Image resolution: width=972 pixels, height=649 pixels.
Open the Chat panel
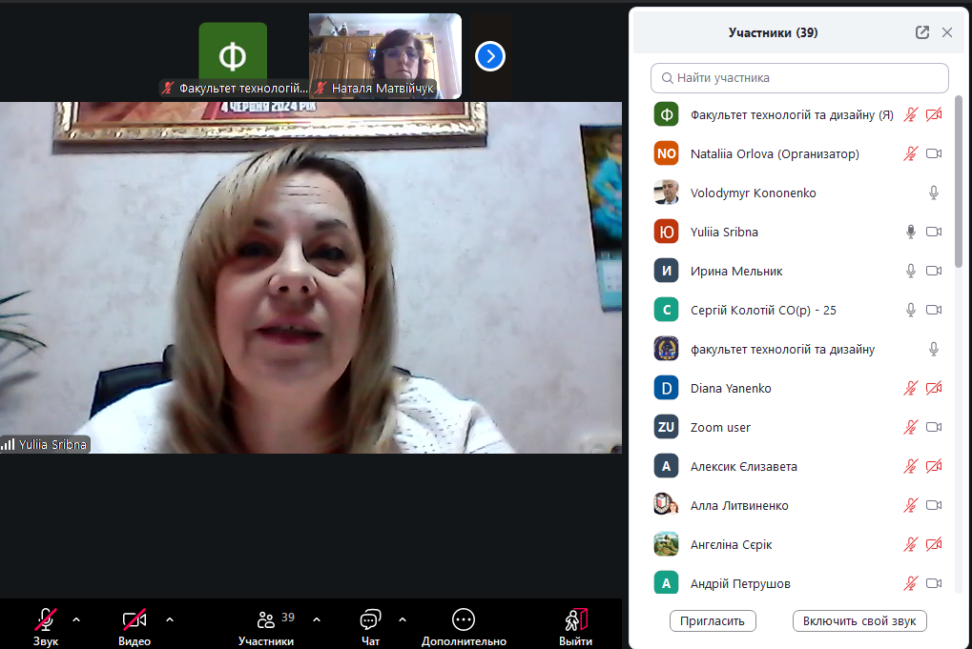tap(370, 620)
